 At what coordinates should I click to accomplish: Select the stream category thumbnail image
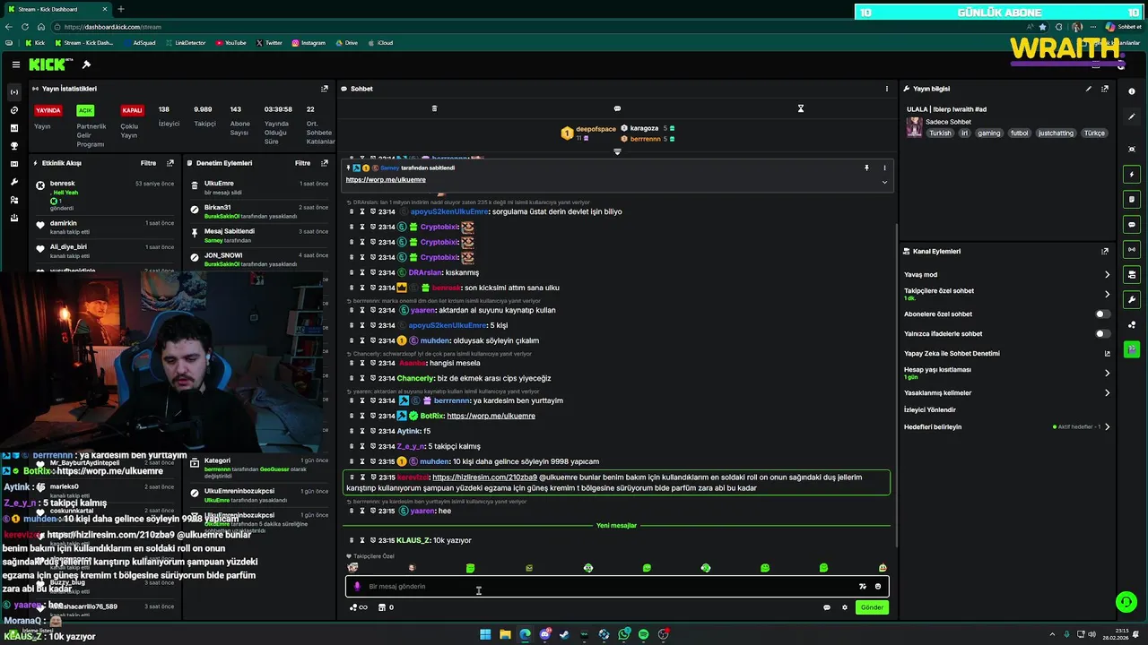[914, 127]
